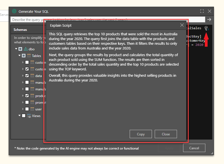Toggle the dbo schema checkbox
Viewport: 224px width, 164px height.
click(20, 49)
